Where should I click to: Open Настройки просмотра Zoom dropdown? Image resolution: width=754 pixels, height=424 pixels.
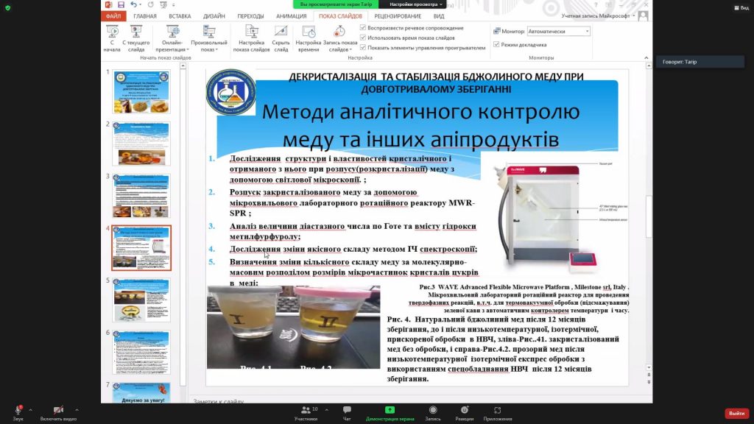click(x=415, y=4)
